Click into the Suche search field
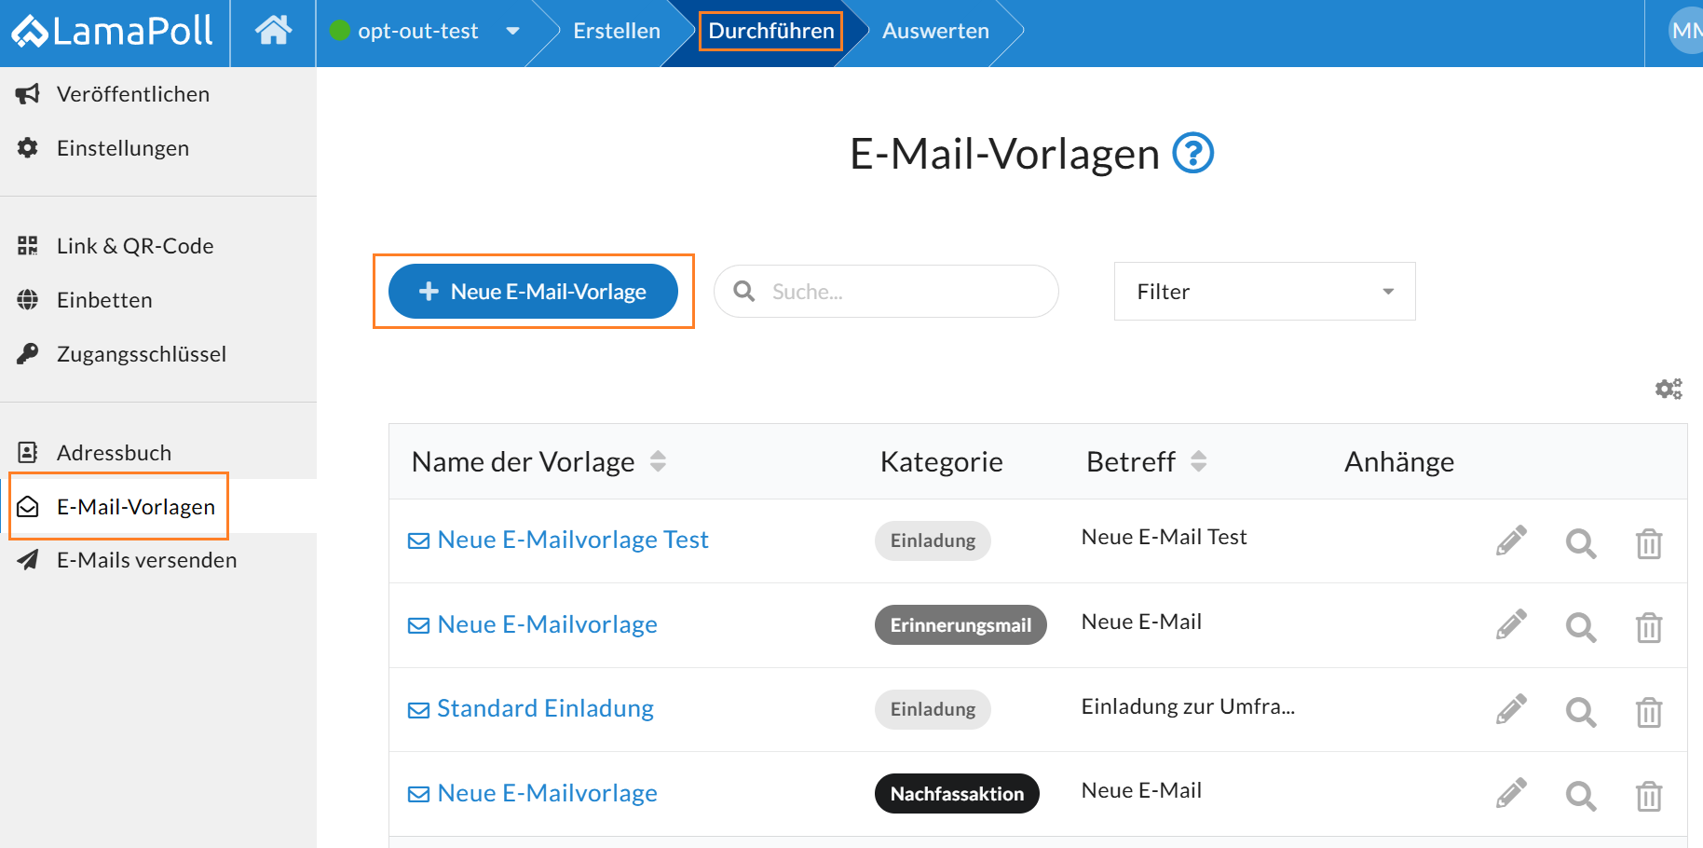Viewport: 1703px width, 848px height. [886, 292]
